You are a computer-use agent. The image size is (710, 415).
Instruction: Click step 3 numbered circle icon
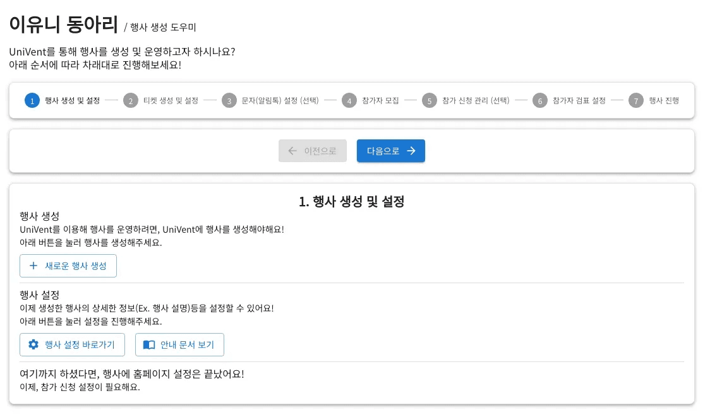tap(229, 101)
